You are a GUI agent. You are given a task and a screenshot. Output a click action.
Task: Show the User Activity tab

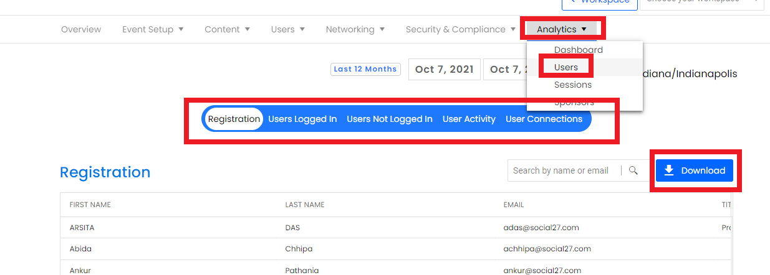point(469,119)
